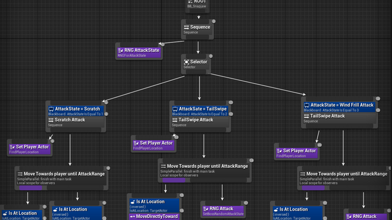The image size is (392, 220).
Task: Click icon of non-inversed Is At Location in Scratch branch
Action: point(5,213)
